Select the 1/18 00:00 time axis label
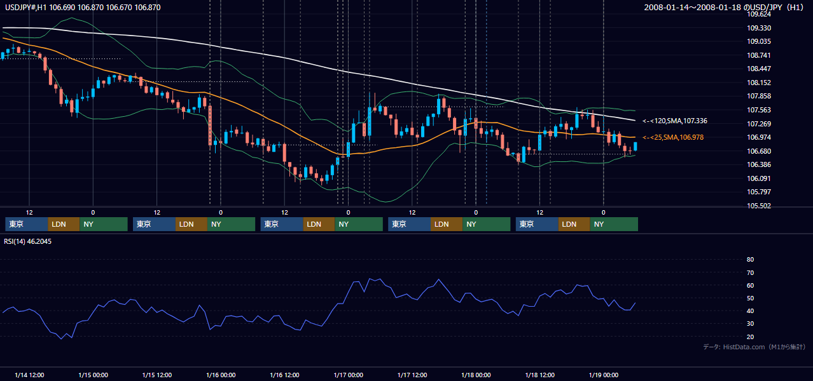Screen dimensions: 813x381 476,375
